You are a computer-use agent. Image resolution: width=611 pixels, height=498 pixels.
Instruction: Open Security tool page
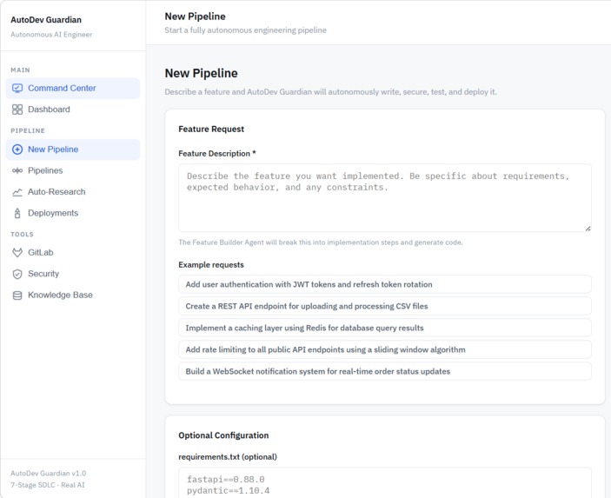click(73, 274)
